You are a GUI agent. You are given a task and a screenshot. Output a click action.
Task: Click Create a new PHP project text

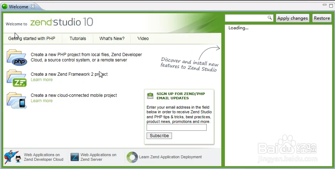pos(86,58)
